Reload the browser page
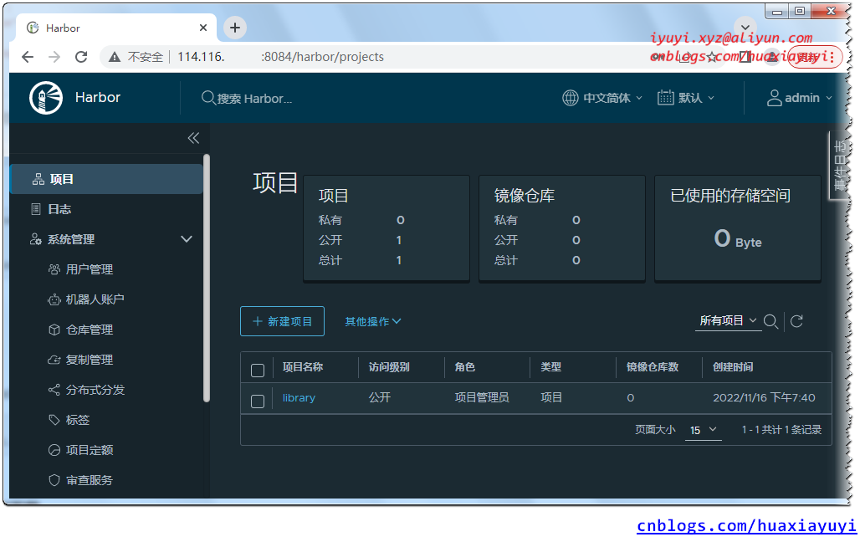The height and width of the screenshot is (542, 860). (x=81, y=57)
